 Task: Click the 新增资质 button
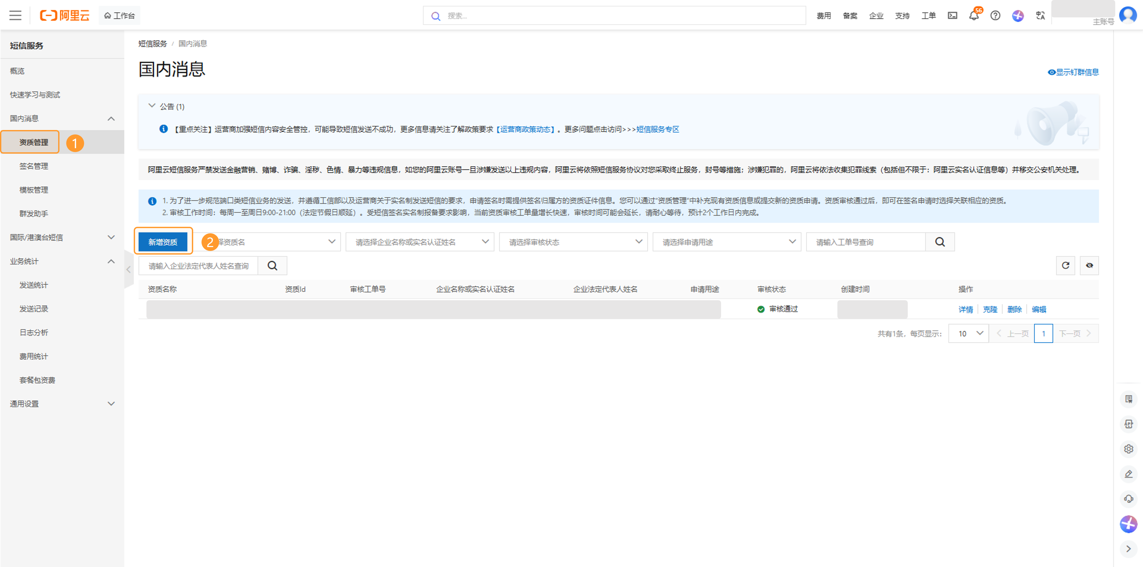pyautogui.click(x=163, y=242)
